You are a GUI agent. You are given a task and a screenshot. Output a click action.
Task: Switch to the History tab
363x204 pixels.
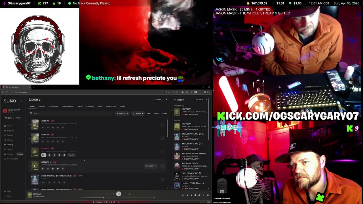(x=122, y=107)
